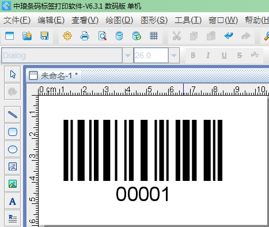Toggle the grid display icon

coord(154,36)
